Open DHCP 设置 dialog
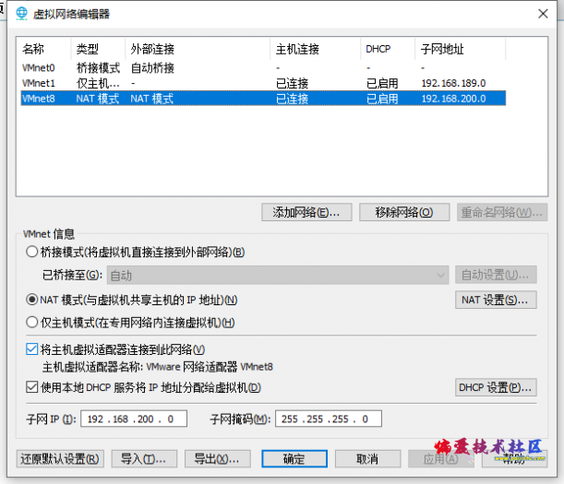The width and height of the screenshot is (564, 484). [496, 387]
